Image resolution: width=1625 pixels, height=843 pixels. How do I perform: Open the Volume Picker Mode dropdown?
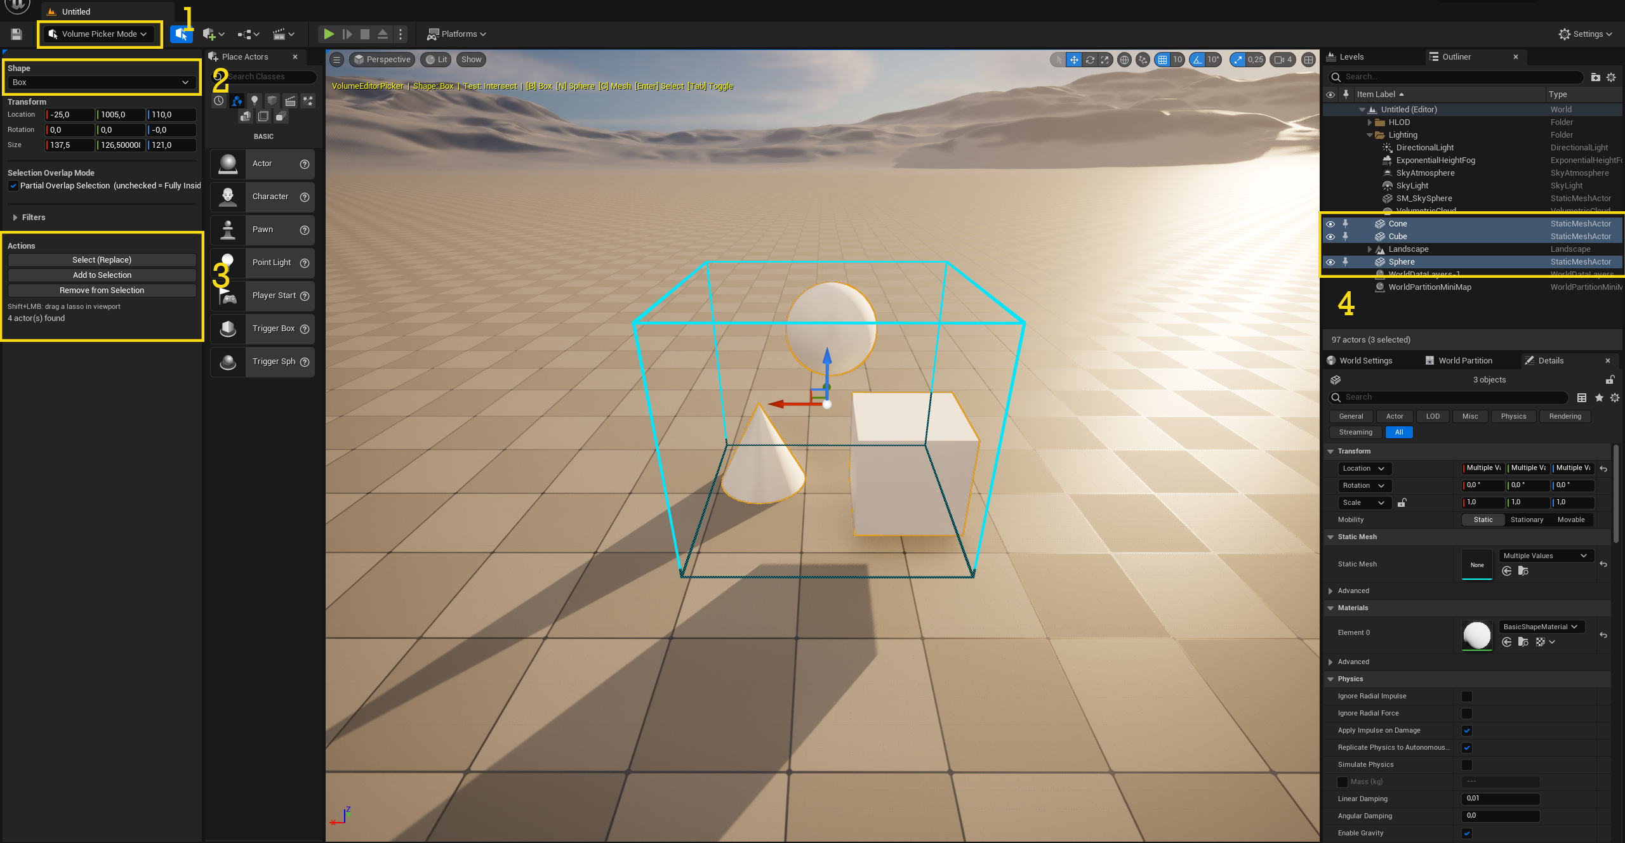point(99,34)
